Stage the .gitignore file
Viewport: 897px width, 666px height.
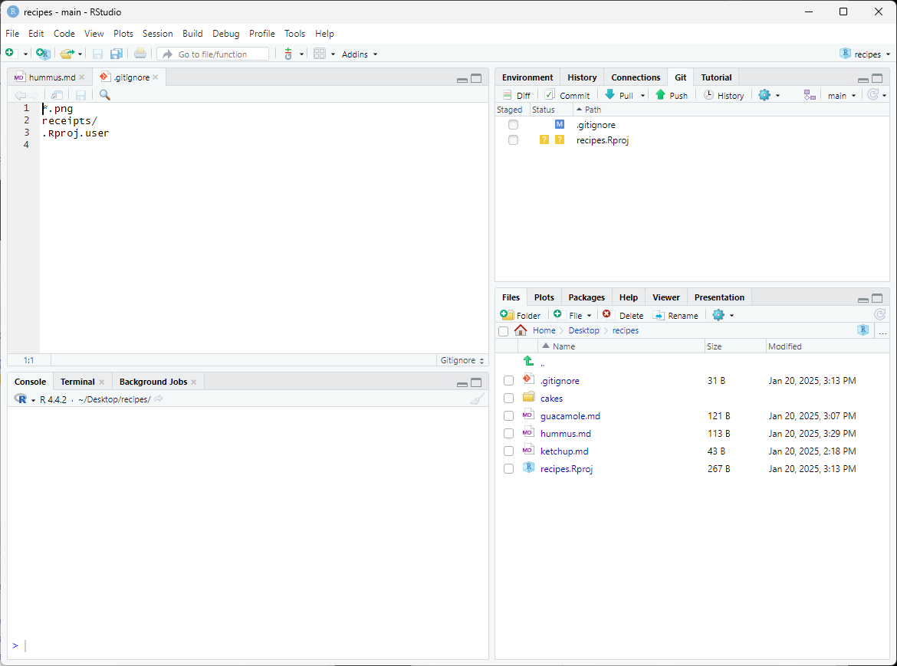click(x=513, y=124)
